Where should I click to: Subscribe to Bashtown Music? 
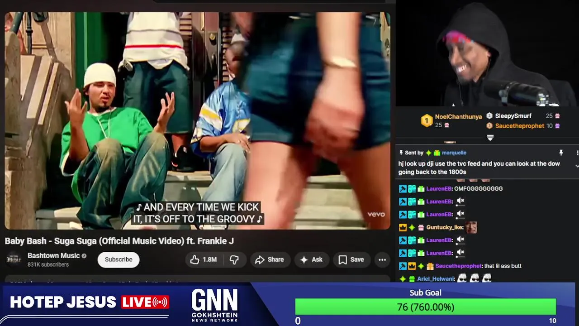(x=119, y=259)
